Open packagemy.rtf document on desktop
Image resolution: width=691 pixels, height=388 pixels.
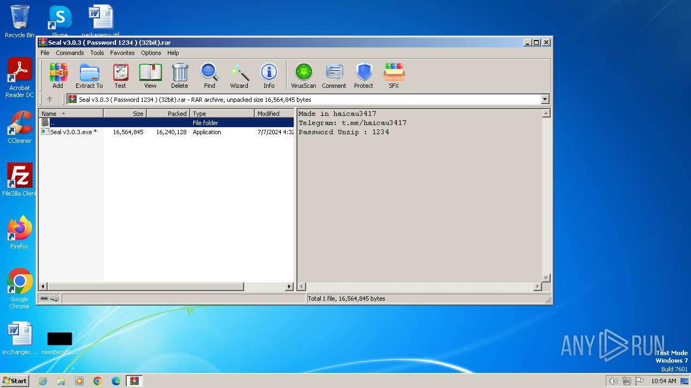tap(101, 21)
